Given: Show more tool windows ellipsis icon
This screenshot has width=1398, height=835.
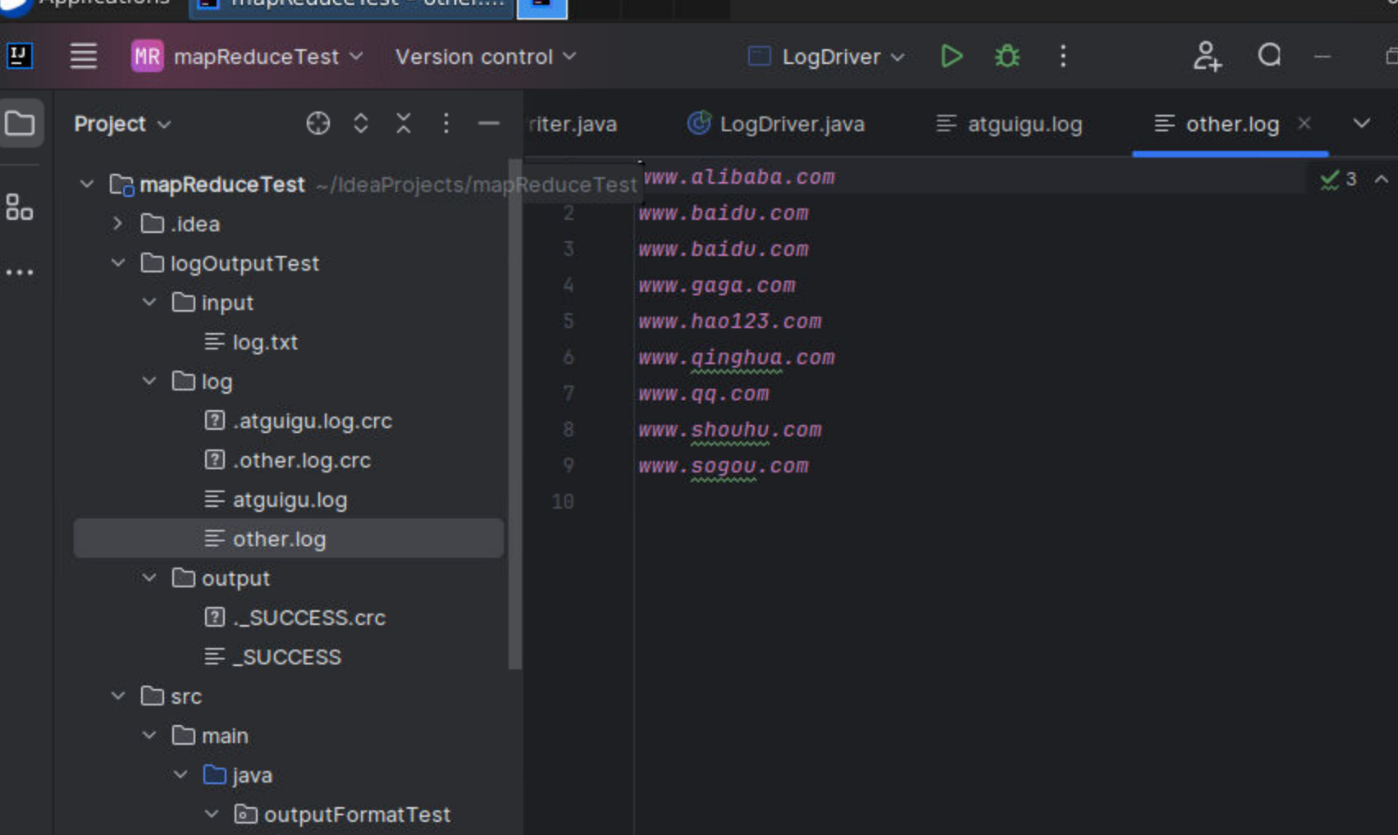Looking at the screenshot, I should pos(20,272).
